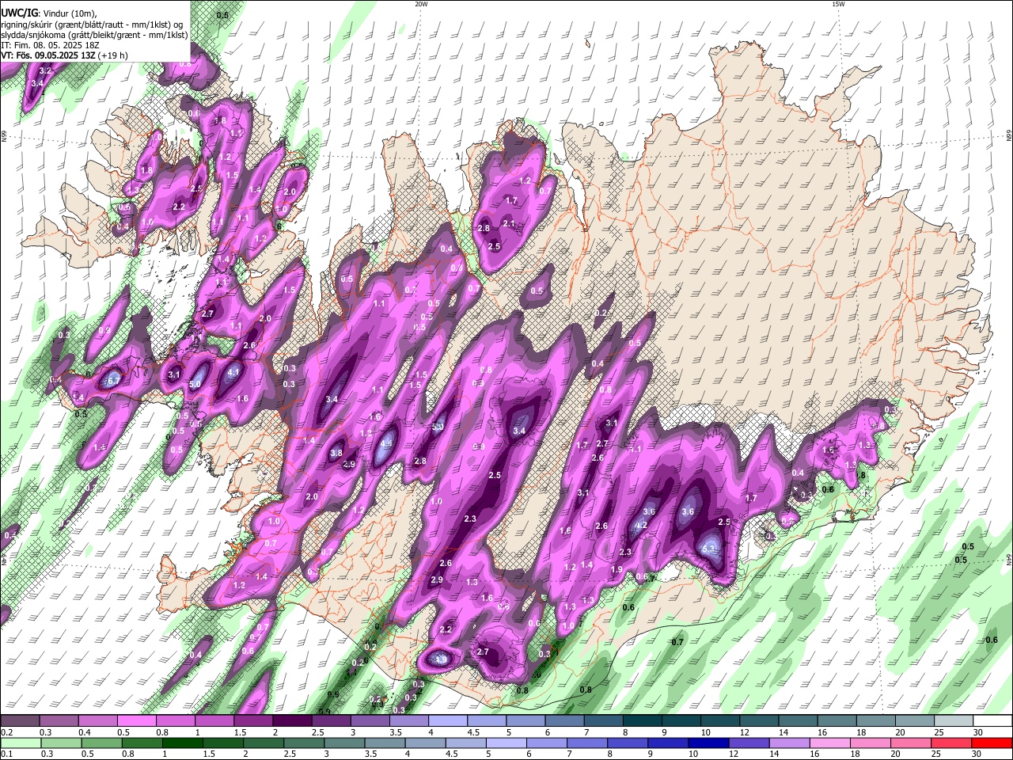This screenshot has height=760, width=1013.
Task: Pick the bright red 30 swatch in lower legend
Action: point(992,743)
